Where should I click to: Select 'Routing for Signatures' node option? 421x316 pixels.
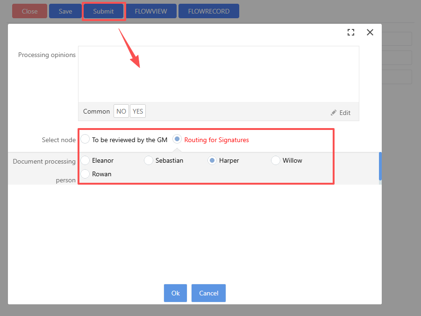point(177,139)
